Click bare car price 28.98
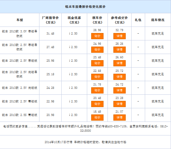Image resolution: width=171 pixels, height=149 pixels. click(x=97, y=30)
